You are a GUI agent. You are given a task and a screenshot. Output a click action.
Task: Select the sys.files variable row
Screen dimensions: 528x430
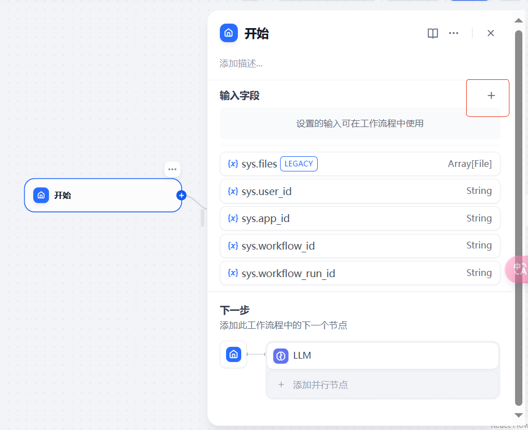pos(360,164)
